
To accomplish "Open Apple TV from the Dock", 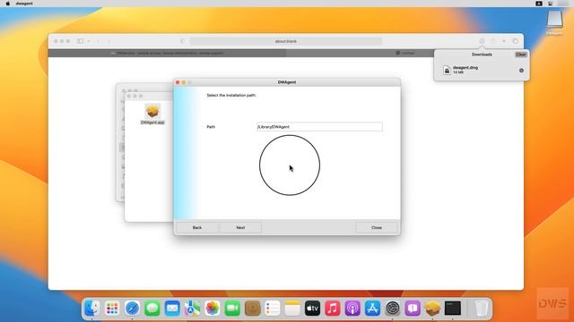I will pyautogui.click(x=313, y=309).
